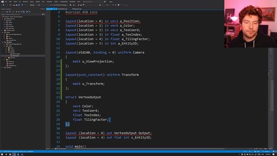Click 'void main()' on line 34
The image size is (277, 156).
pos(76,146)
